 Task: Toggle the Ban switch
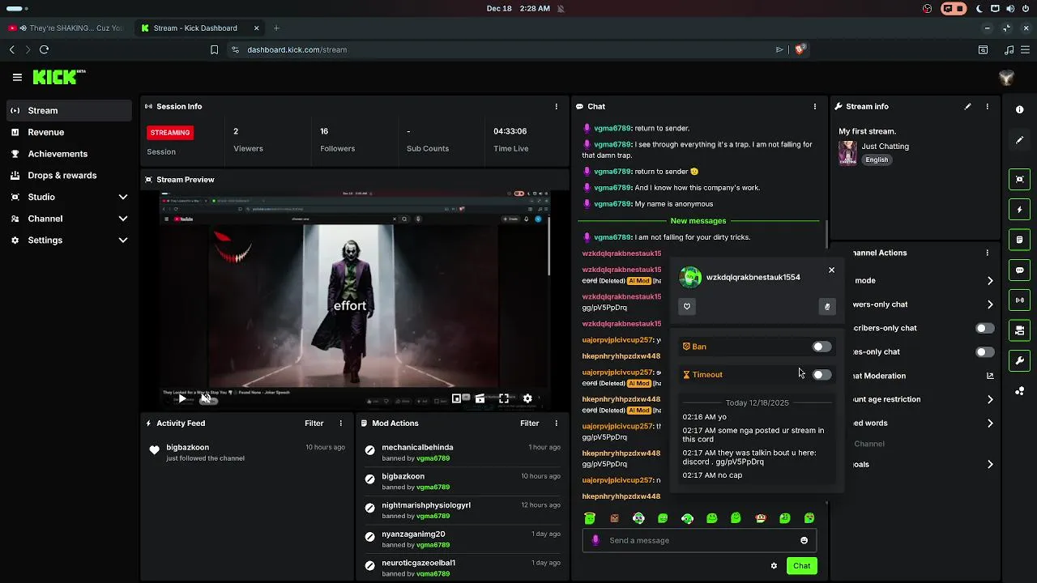pyautogui.click(x=821, y=347)
